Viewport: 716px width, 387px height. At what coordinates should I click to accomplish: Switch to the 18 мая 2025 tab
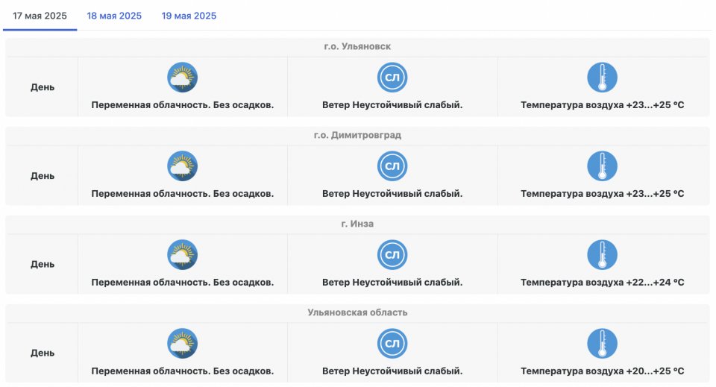point(114,16)
